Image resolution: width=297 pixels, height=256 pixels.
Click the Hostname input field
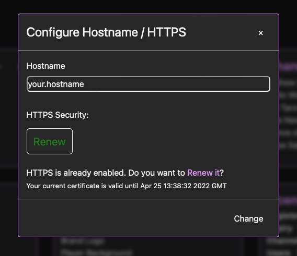click(x=148, y=84)
